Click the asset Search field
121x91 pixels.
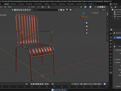click(x=45, y=10)
